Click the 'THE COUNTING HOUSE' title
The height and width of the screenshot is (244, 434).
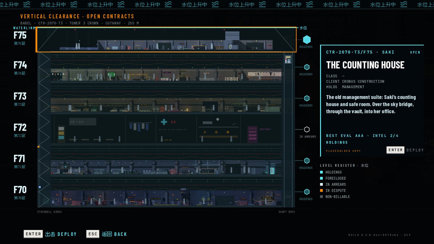coord(365,65)
